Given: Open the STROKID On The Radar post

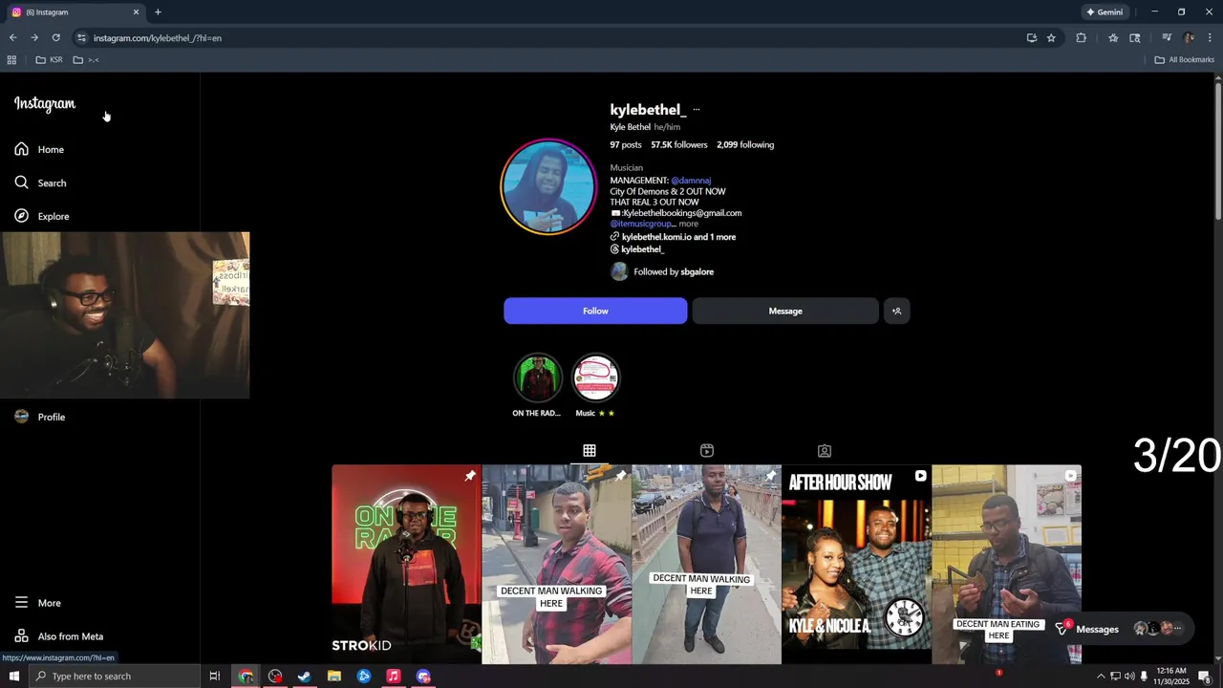Looking at the screenshot, I should pos(406,564).
